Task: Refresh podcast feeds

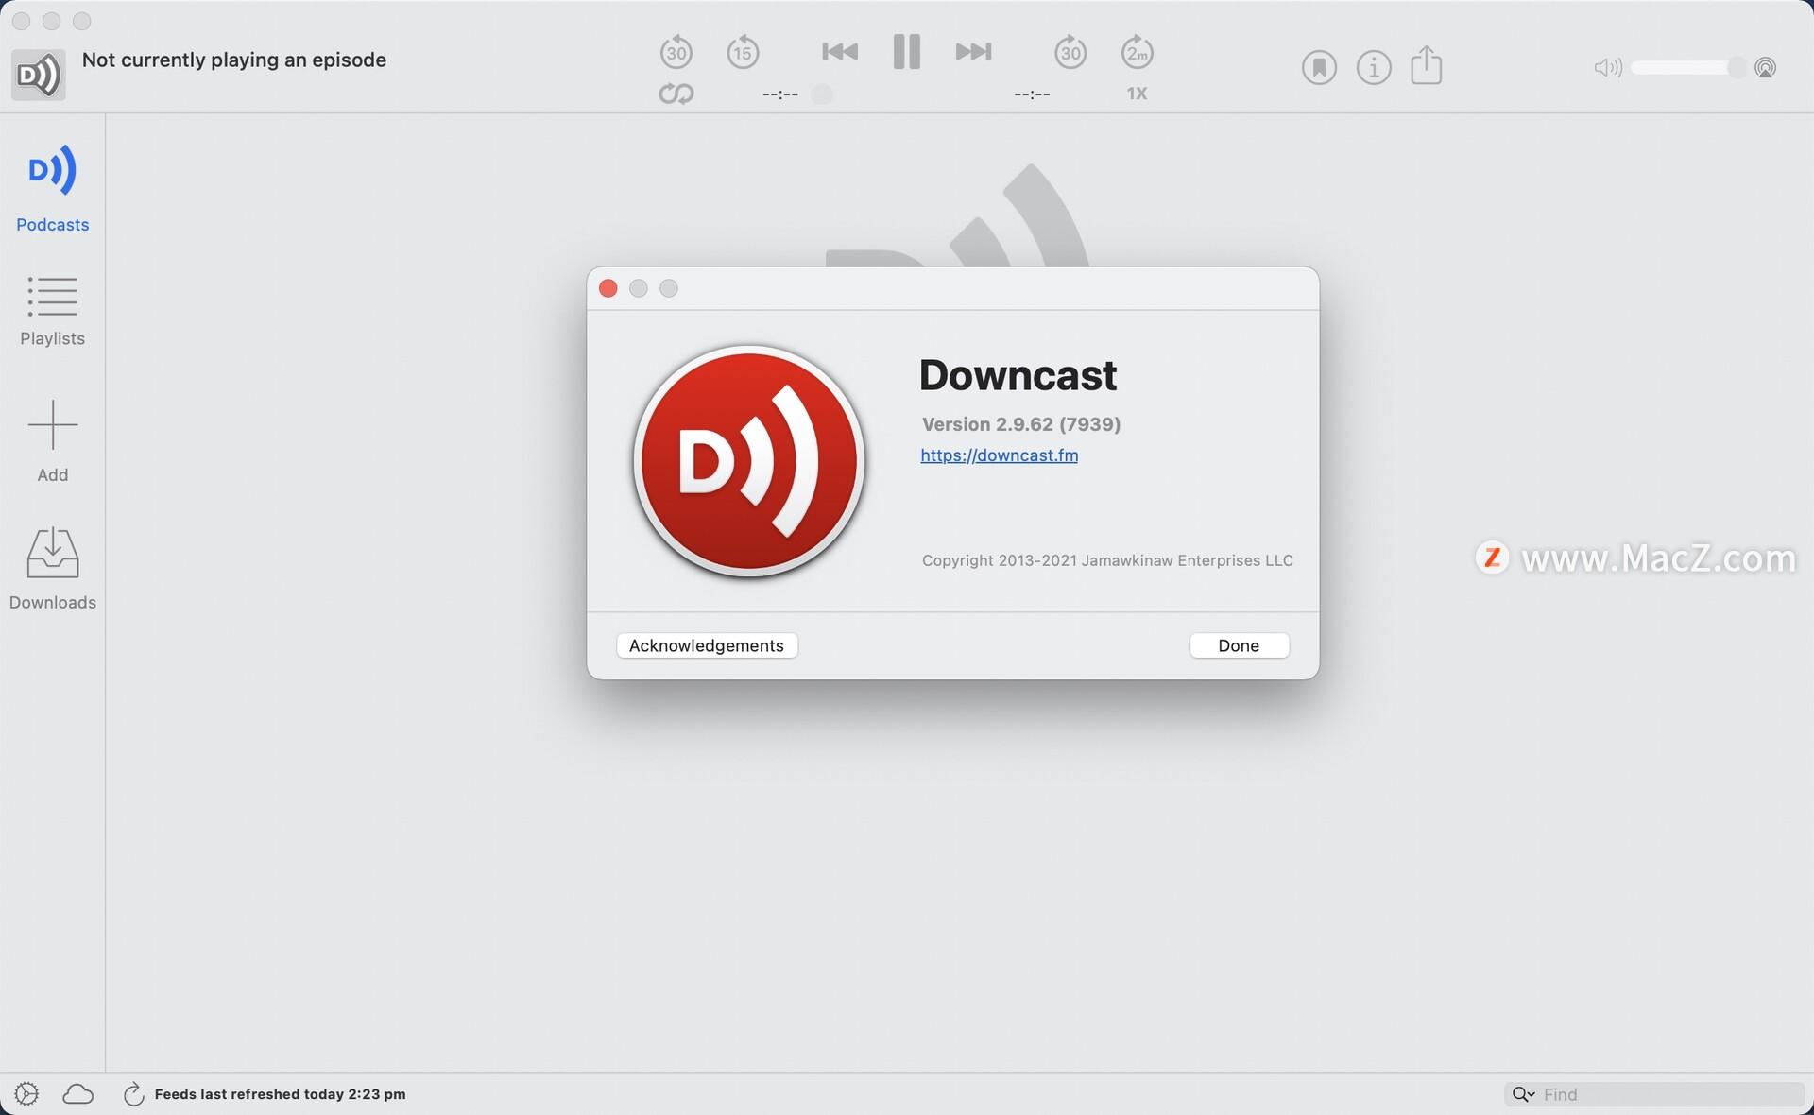Action: pyautogui.click(x=132, y=1093)
